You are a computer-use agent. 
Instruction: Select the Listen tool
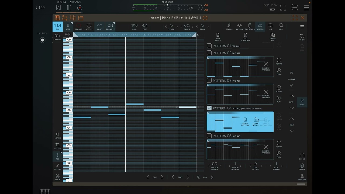point(58,135)
